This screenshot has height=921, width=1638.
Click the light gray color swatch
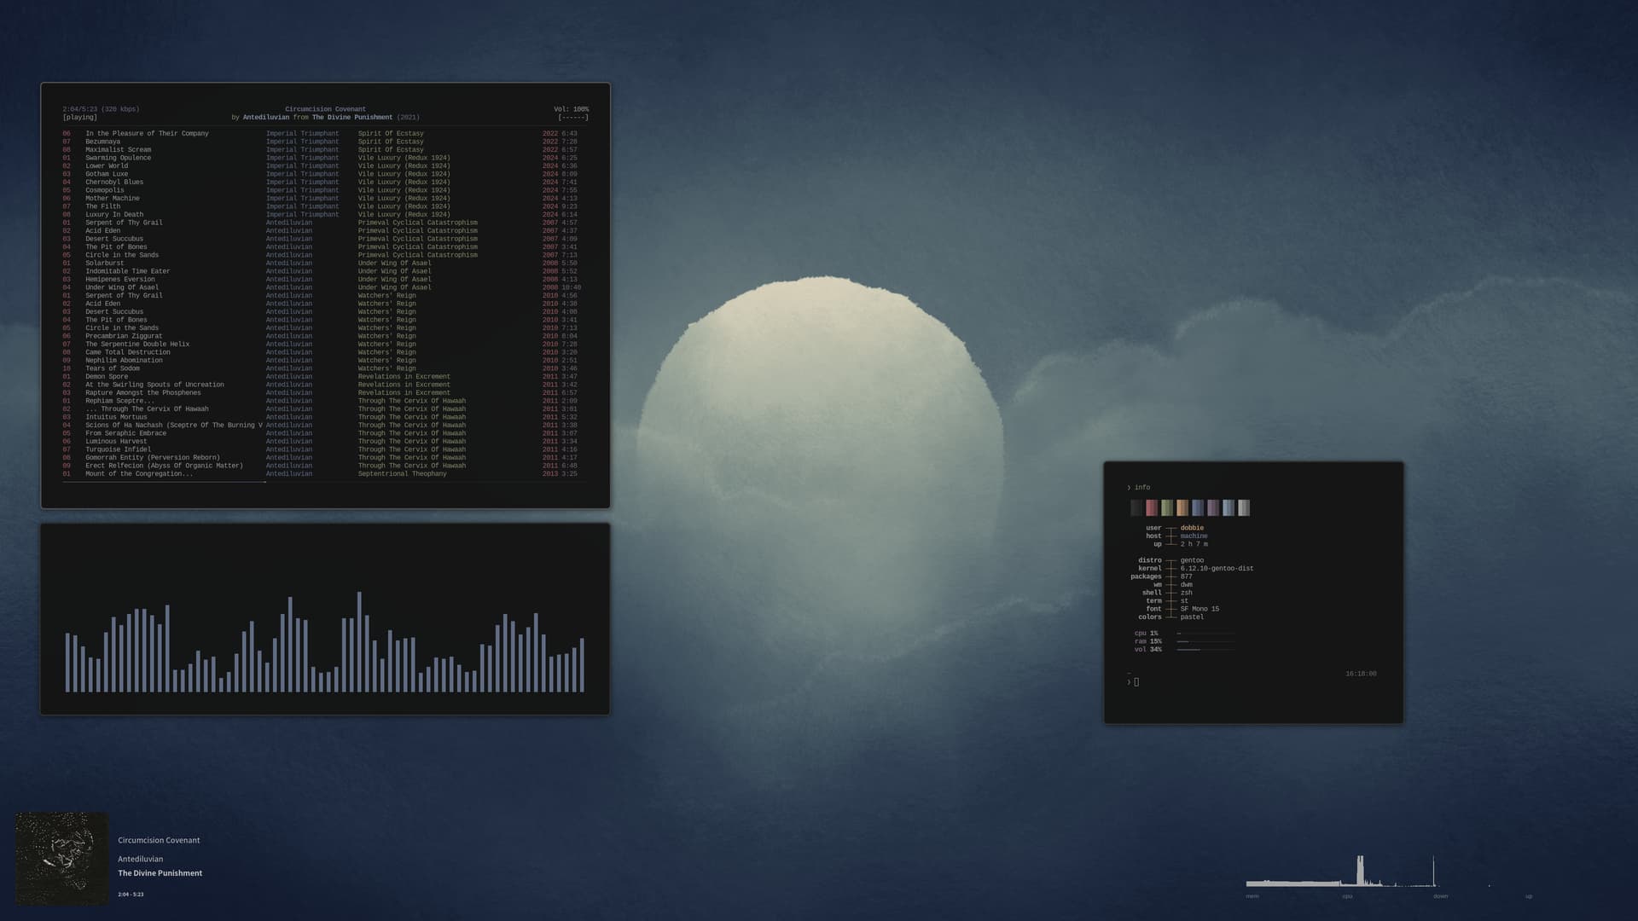point(1244,508)
